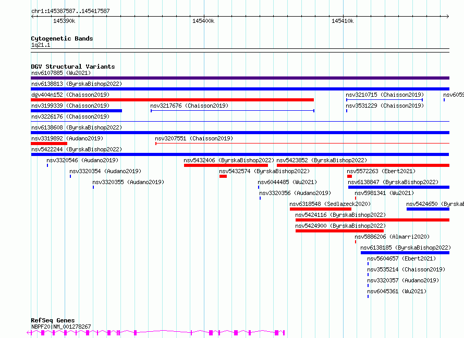464x338 pixels.
Task: Open nsv5604657 (Ebert2021) label
Action: (402, 258)
